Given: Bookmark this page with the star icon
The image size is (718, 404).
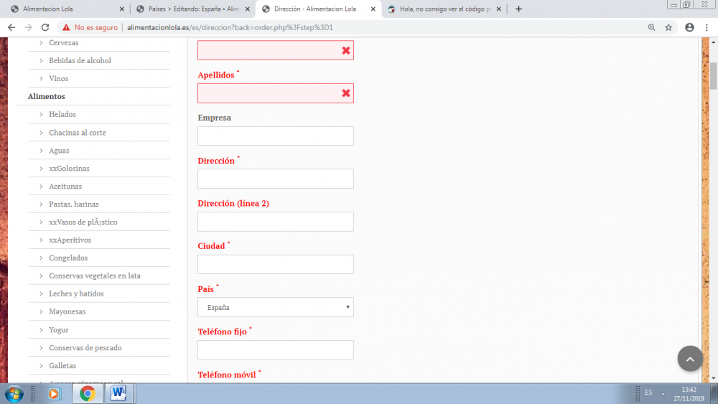Looking at the screenshot, I should click(x=668, y=27).
